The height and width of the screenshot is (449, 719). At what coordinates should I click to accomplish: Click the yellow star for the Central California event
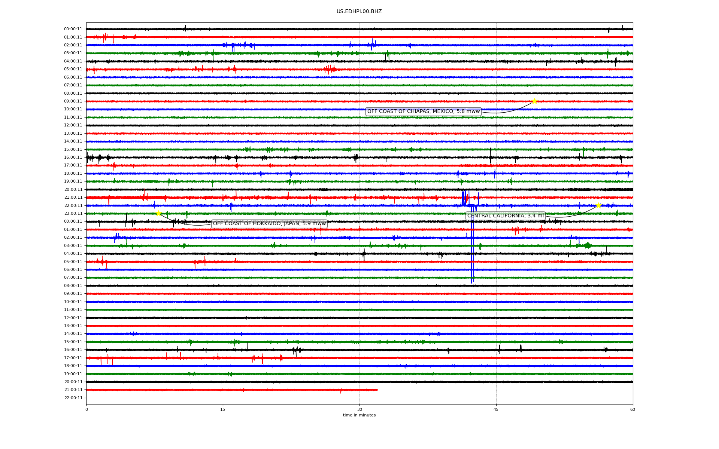pos(598,205)
